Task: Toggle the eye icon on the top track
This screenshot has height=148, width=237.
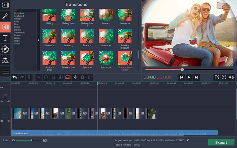Action: (2, 88)
